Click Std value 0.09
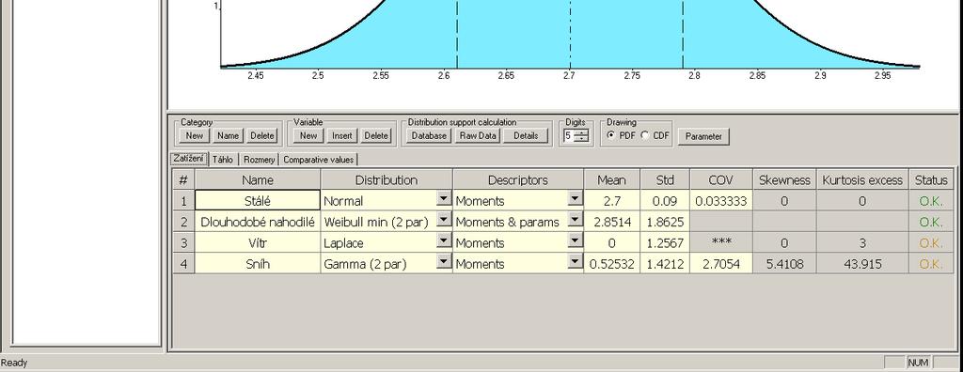963x372 pixels. coord(665,200)
